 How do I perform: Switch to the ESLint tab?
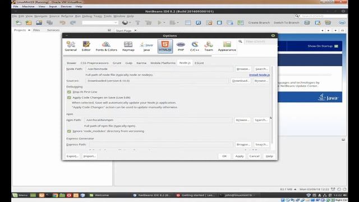click(x=199, y=63)
